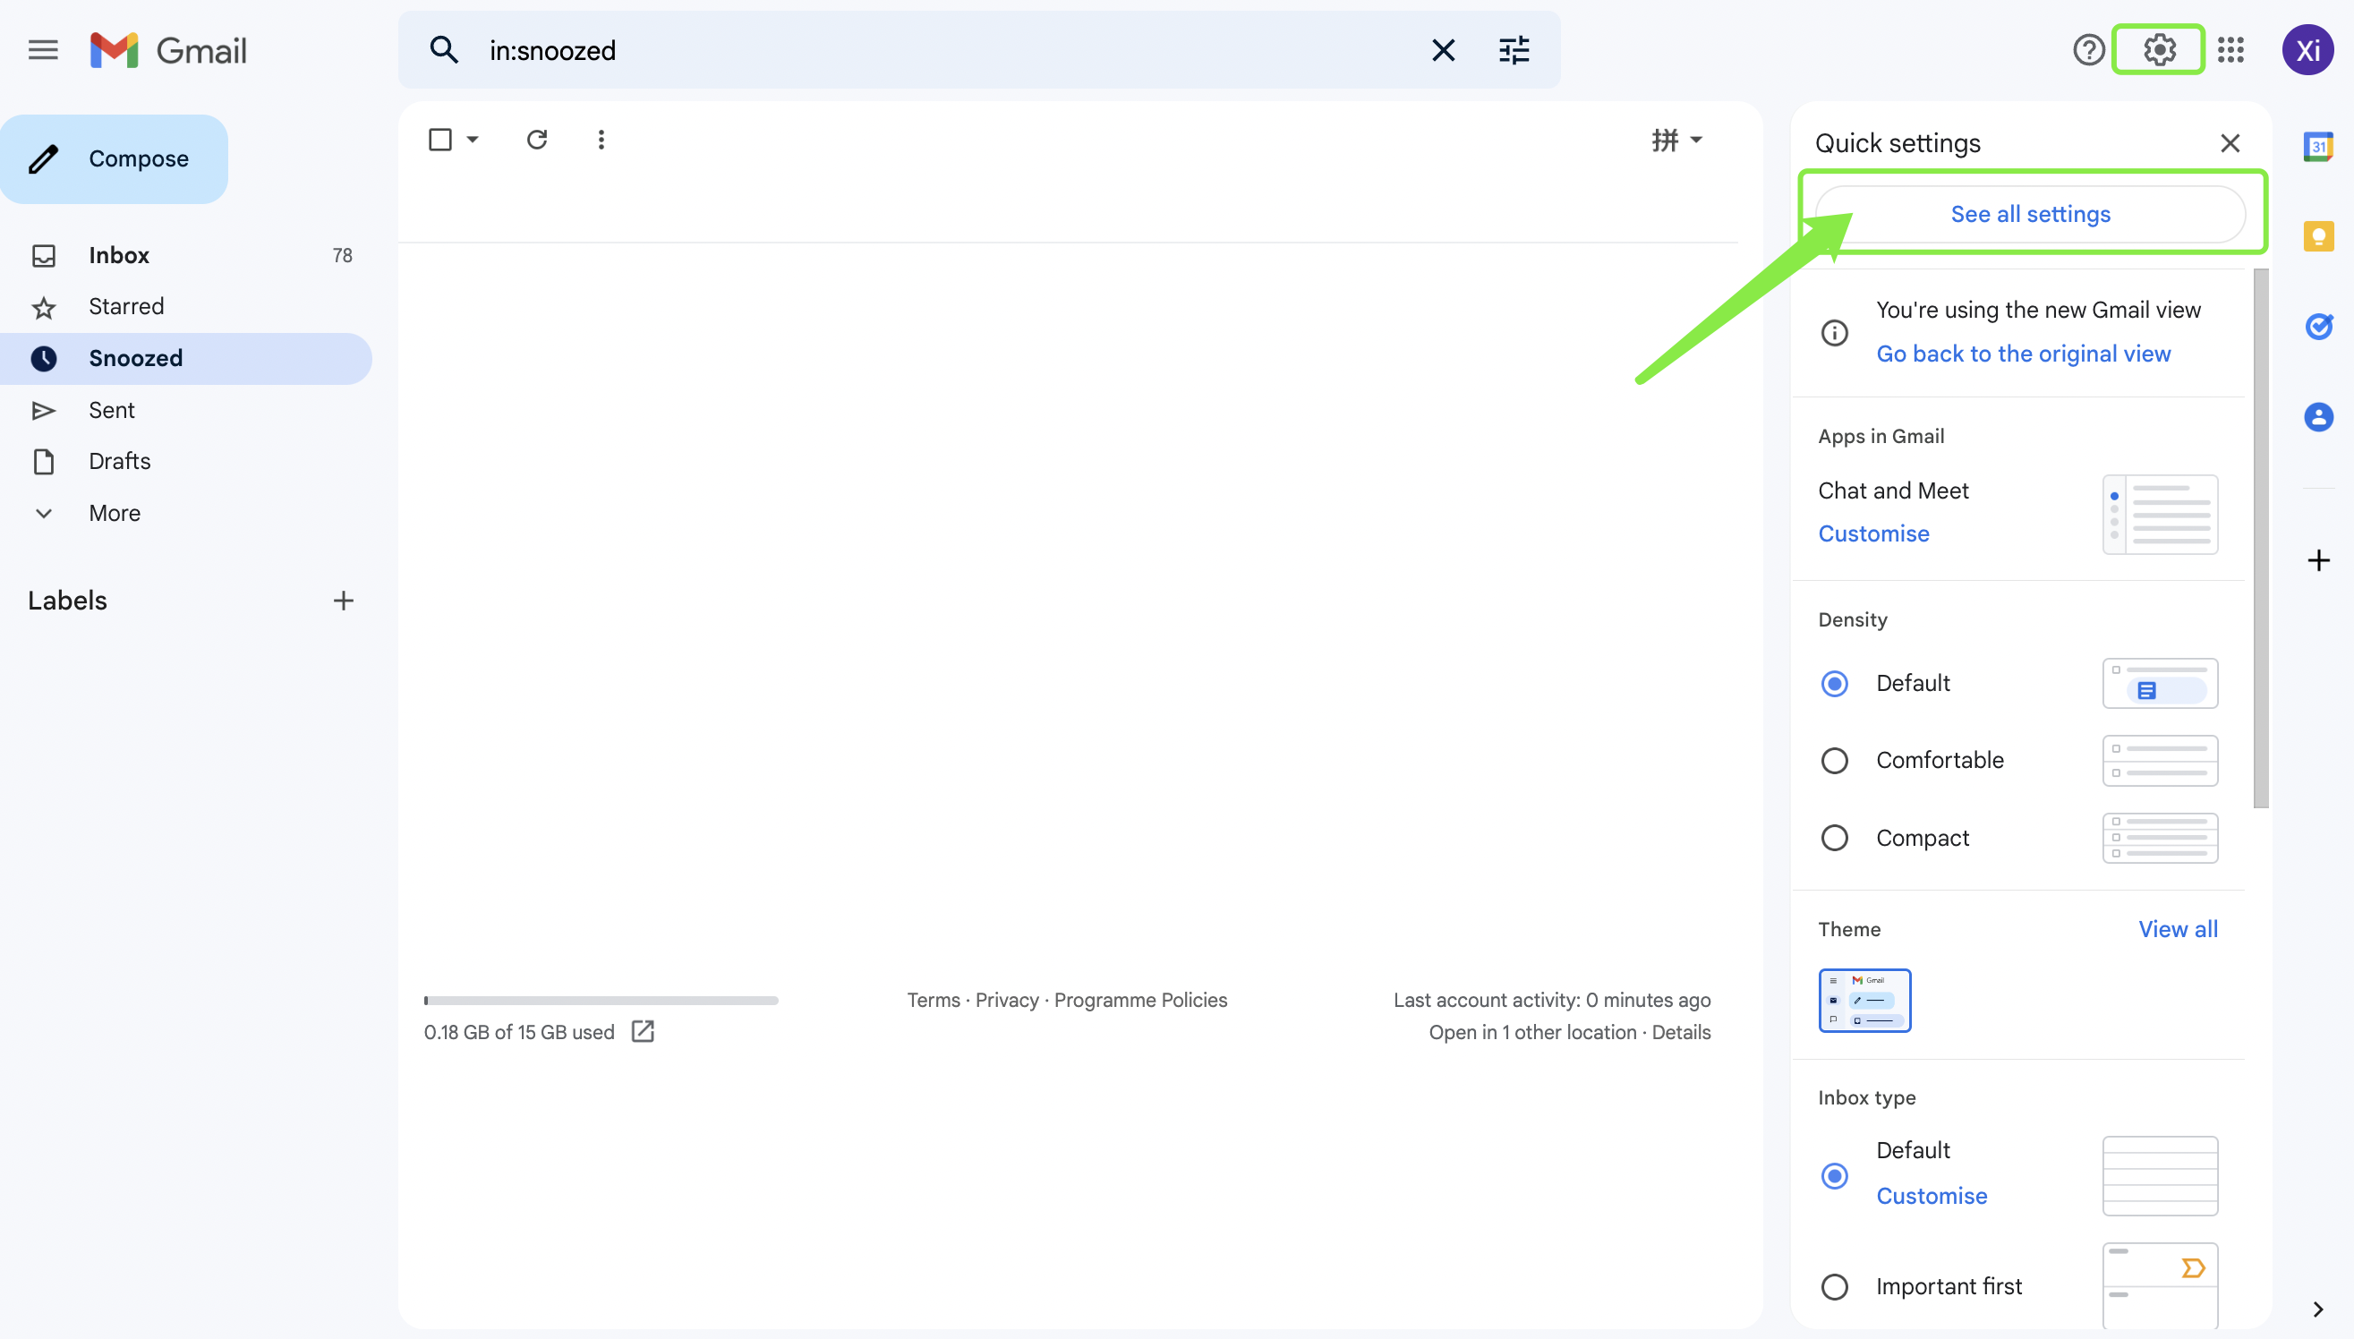
Task: Click the Quick settings panel scrollbar
Action: (x=2260, y=538)
